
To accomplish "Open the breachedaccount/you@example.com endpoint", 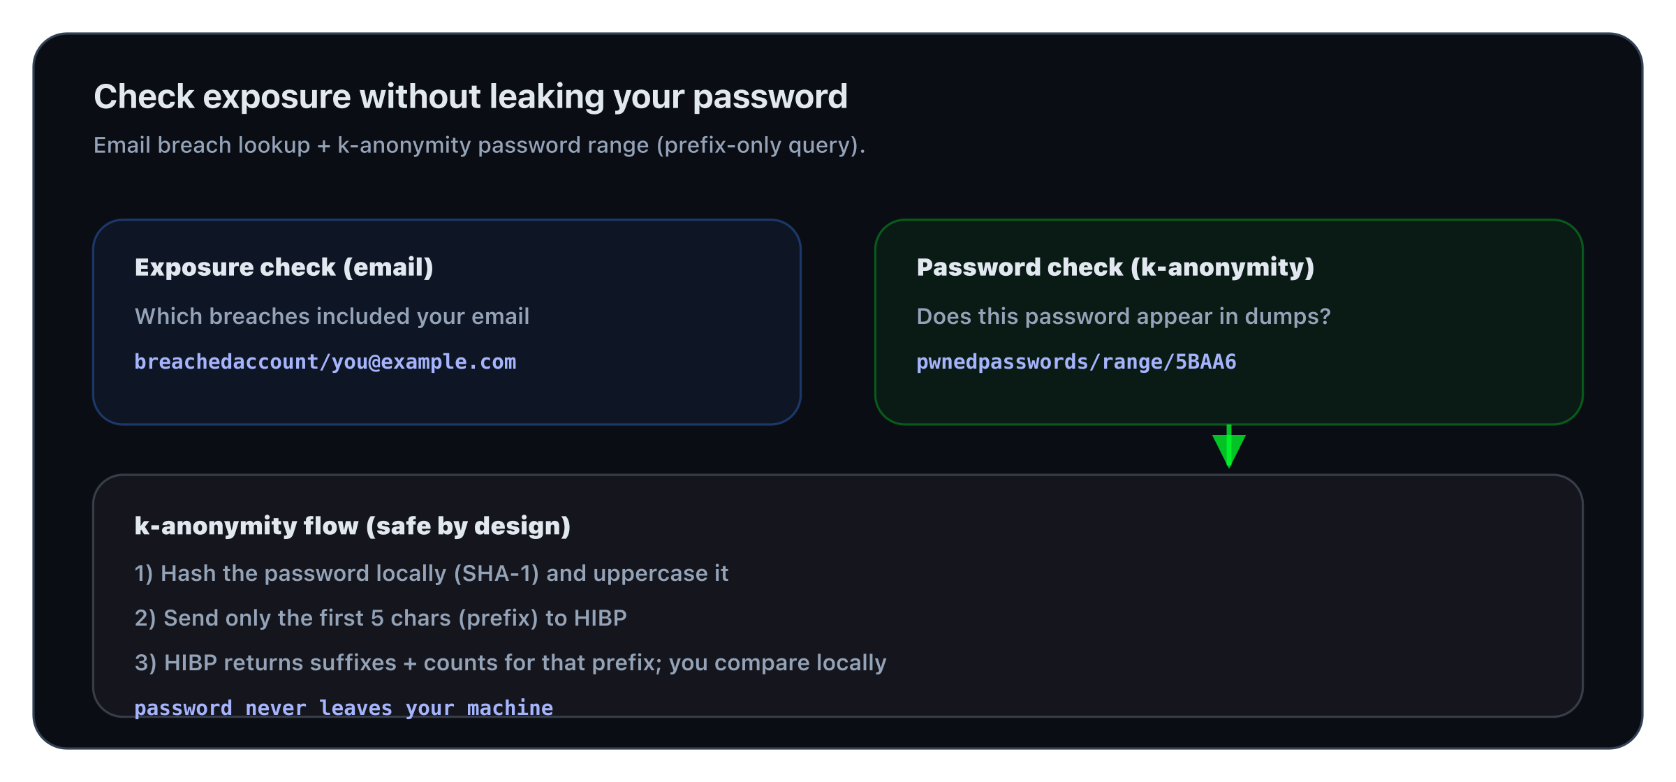I will pyautogui.click(x=325, y=362).
